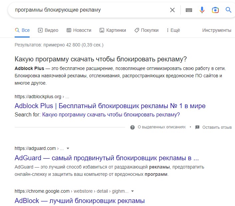Switch to the Новости tab
Viewport: 235px width, 206px height.
[x=79, y=30]
